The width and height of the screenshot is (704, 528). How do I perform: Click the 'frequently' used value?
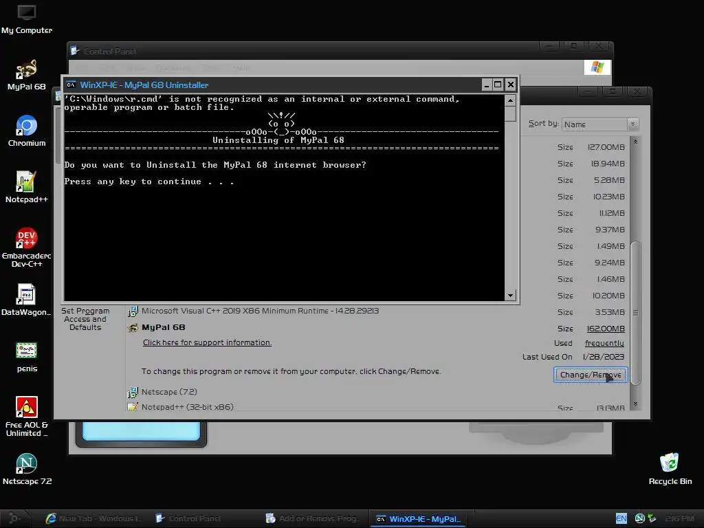click(604, 343)
